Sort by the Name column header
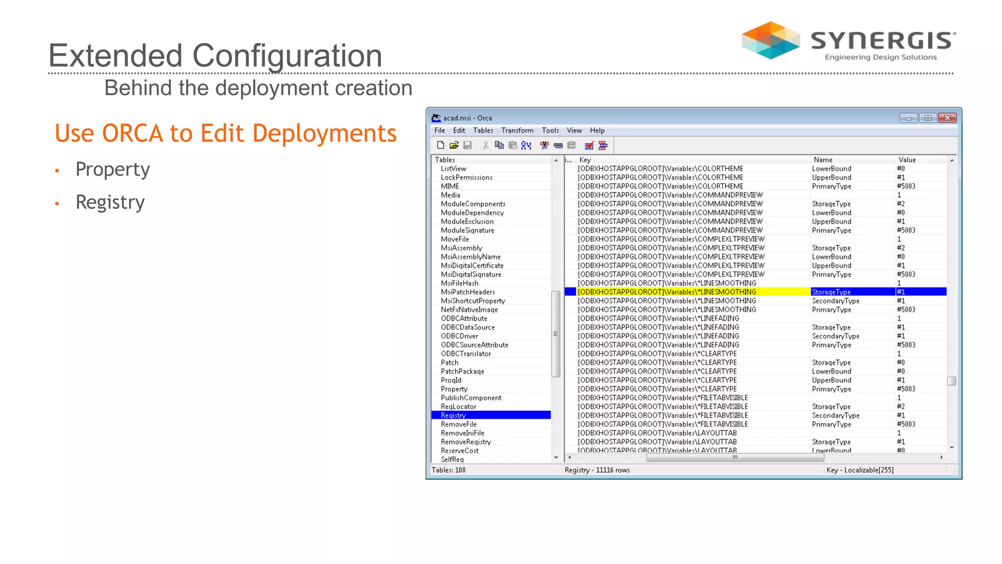The height and width of the screenshot is (564, 1002). point(852,160)
